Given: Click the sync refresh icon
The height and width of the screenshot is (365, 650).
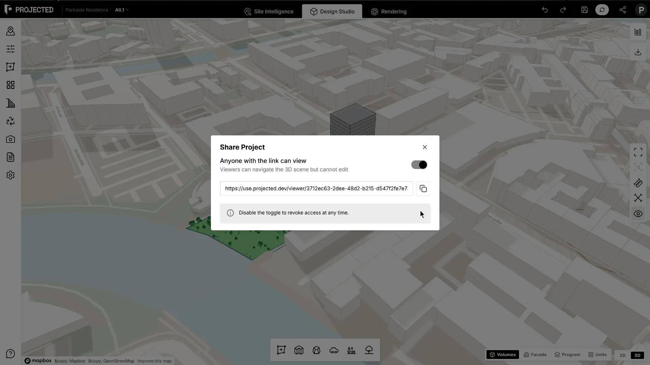Looking at the screenshot, I should tap(602, 10).
